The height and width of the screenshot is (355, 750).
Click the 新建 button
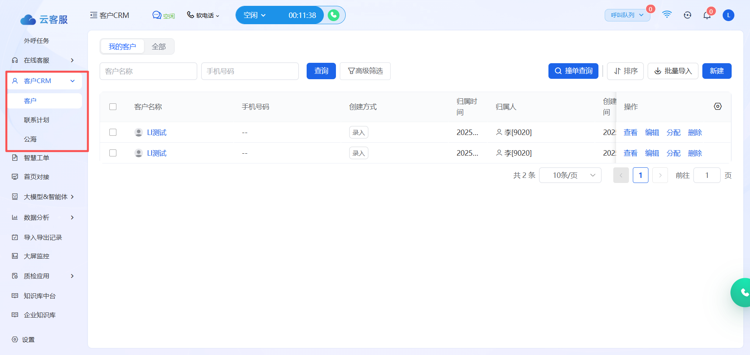716,71
